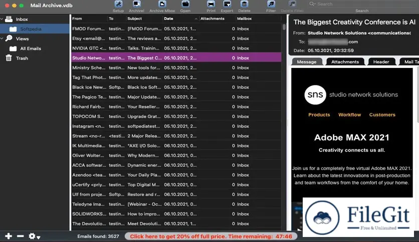
Task: Select the Ulf from proje... email row
Action: 176,194
